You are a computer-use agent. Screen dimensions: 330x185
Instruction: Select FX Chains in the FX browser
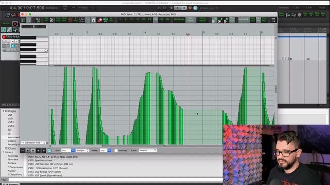pos(10,149)
